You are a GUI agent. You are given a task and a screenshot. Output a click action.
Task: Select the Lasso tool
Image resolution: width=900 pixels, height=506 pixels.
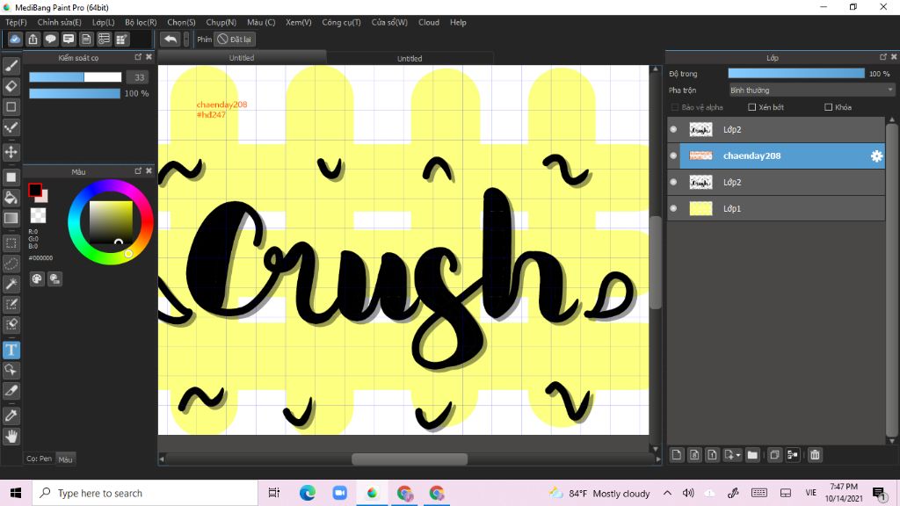11,264
